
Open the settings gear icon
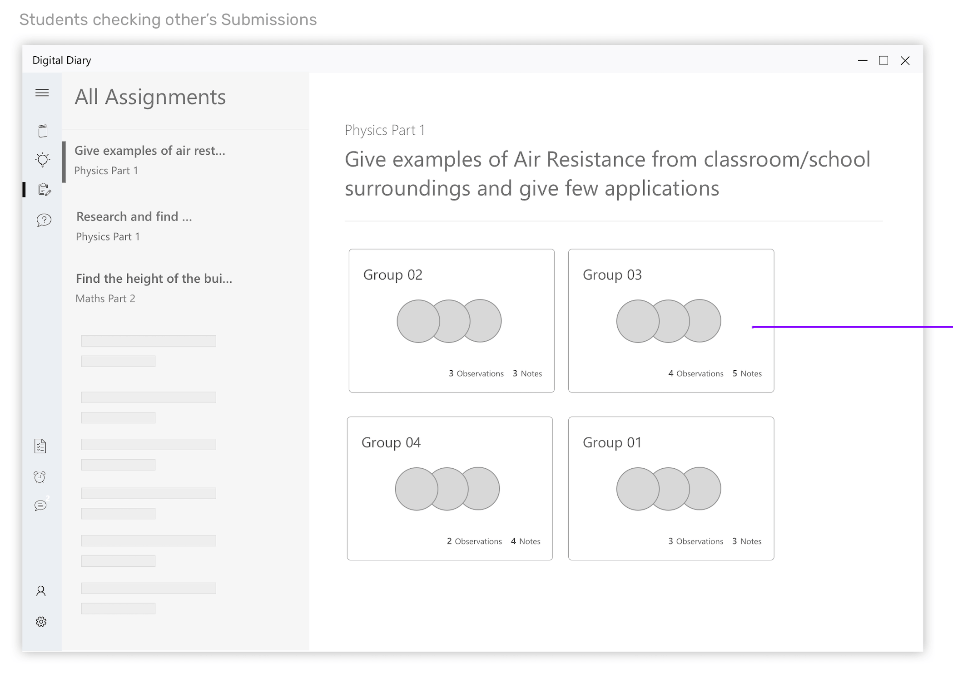(41, 622)
